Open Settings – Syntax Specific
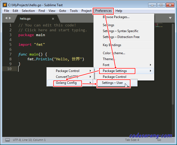 (x=124, y=31)
